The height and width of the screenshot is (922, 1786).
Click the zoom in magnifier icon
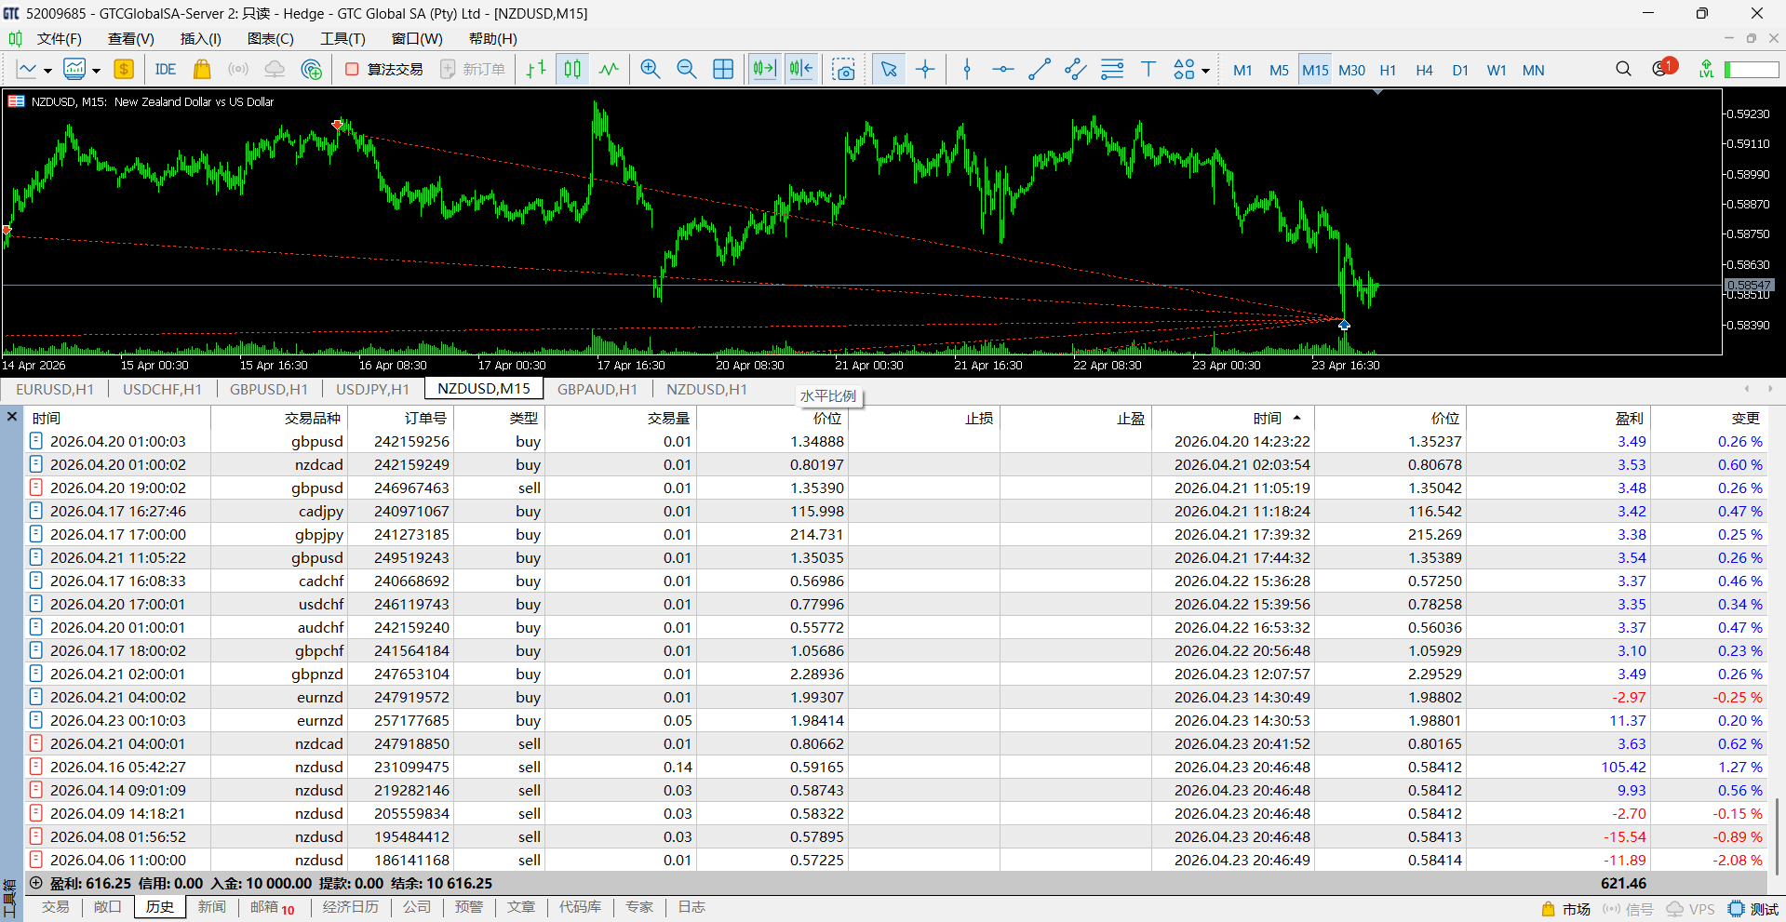pyautogui.click(x=650, y=70)
